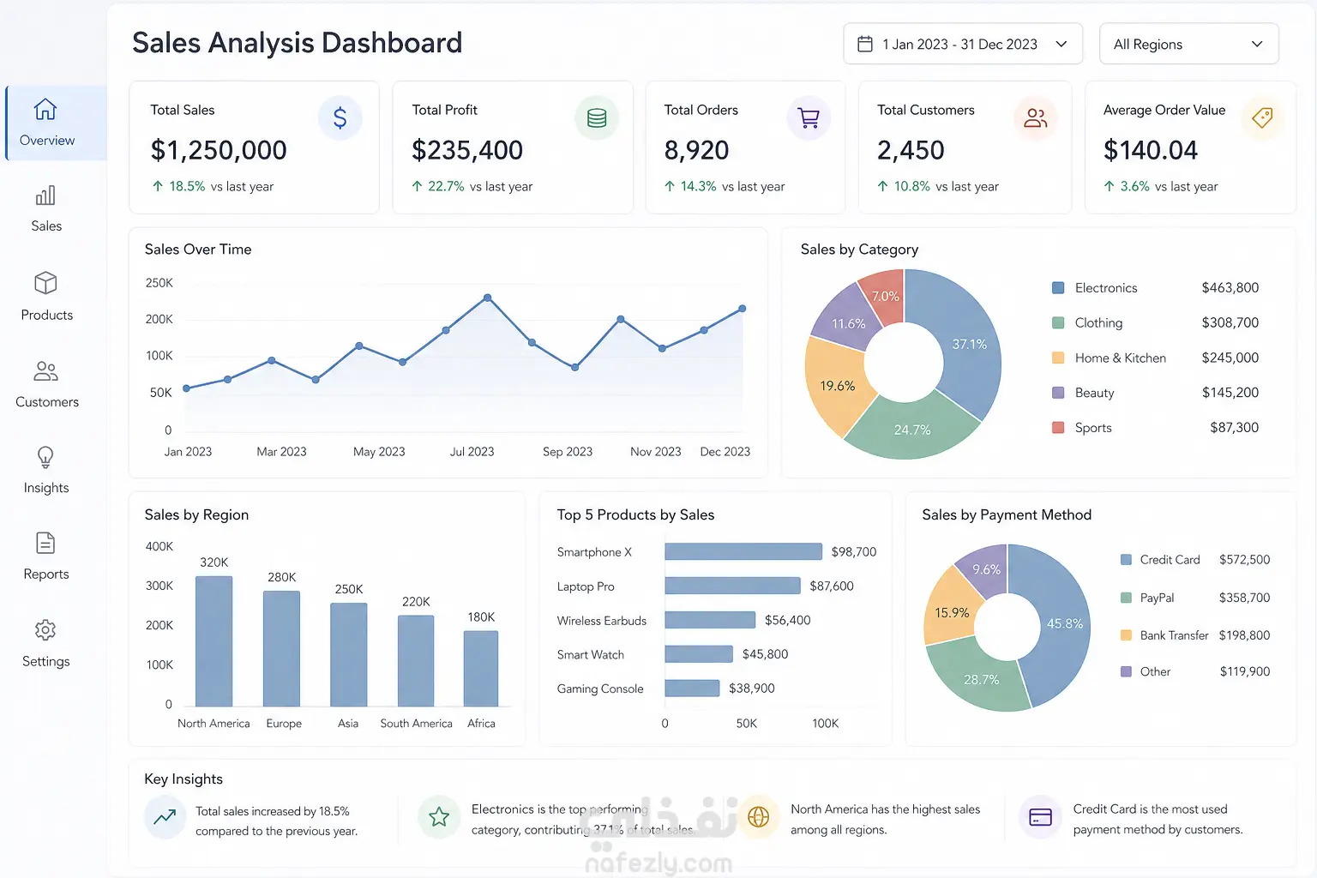Click the trending-up arrow icon in Key Insights
This screenshot has width=1317, height=878.
(165, 817)
